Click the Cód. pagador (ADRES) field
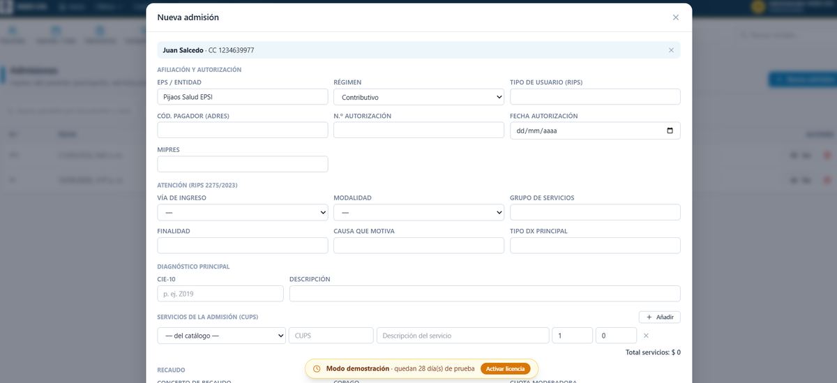 pos(243,130)
